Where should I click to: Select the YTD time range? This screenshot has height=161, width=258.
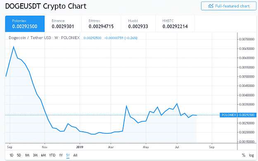tap(52, 155)
